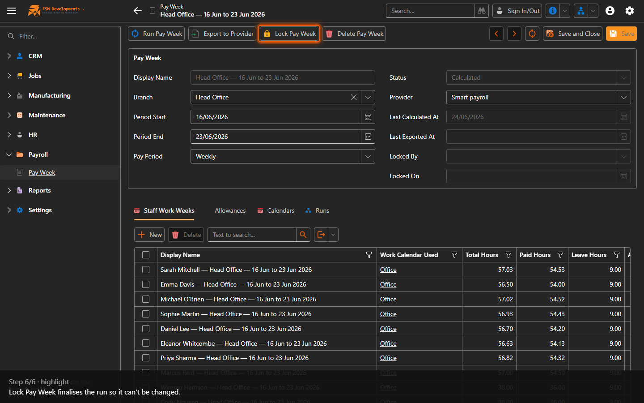Go back using the left arrow
The image size is (644, 403).
[138, 11]
